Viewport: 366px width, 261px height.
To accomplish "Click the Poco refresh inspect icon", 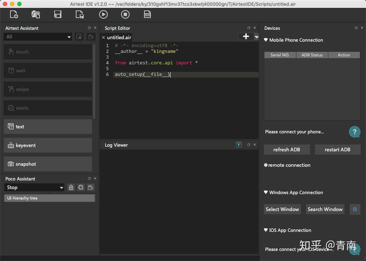I will click(x=81, y=187).
